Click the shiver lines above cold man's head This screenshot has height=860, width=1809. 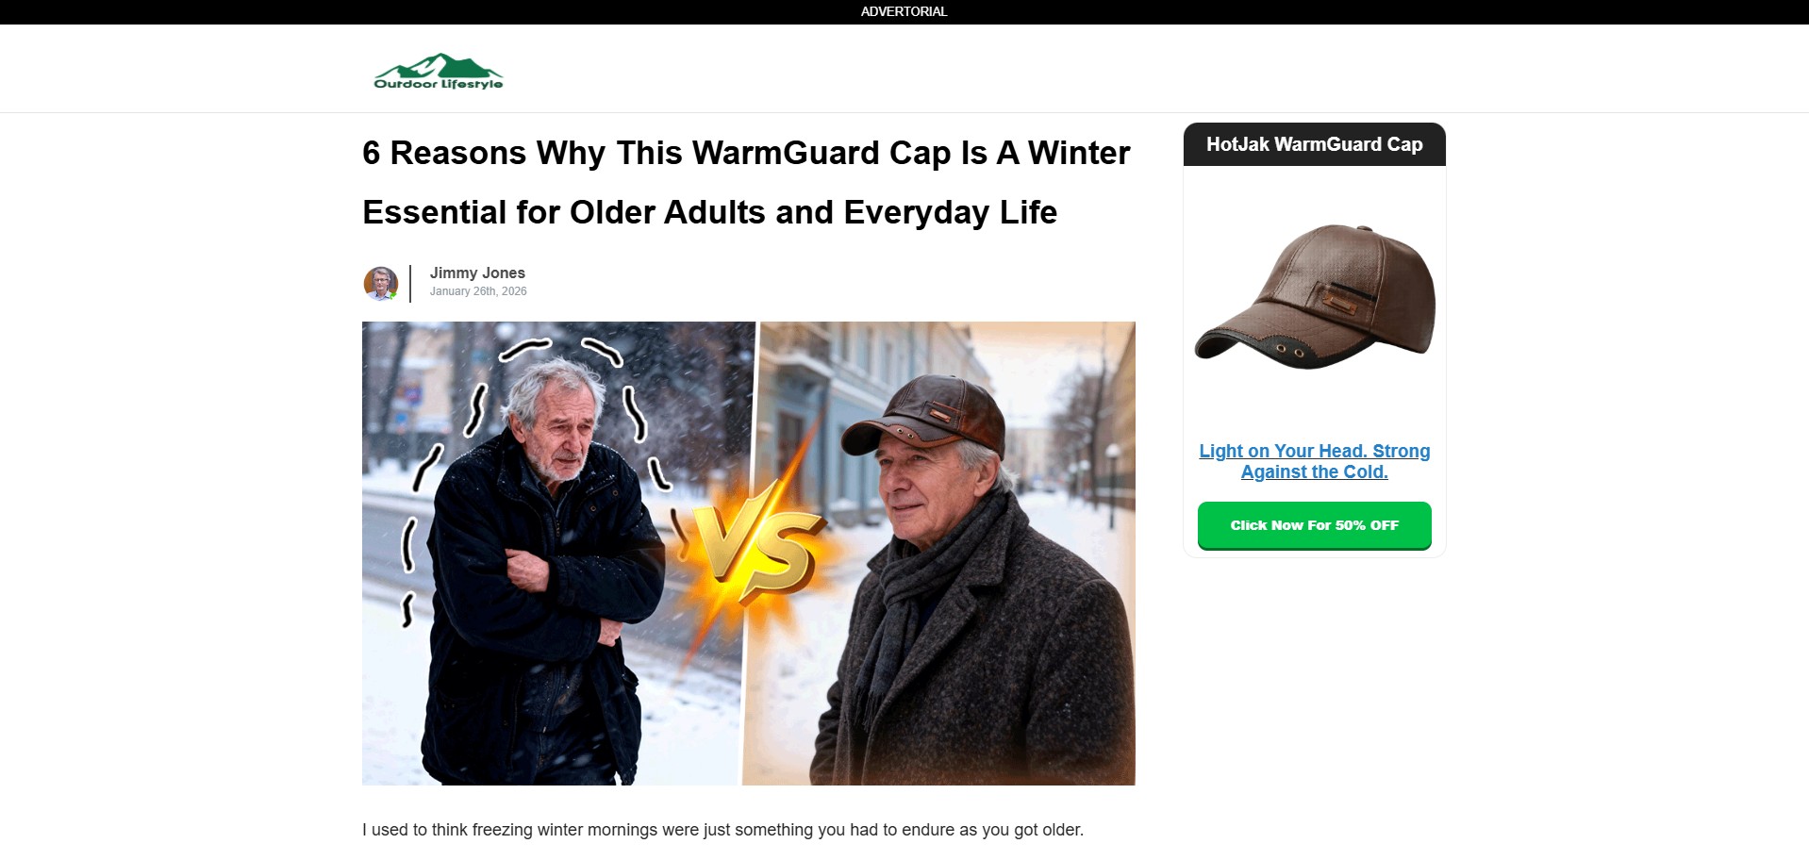[561, 350]
